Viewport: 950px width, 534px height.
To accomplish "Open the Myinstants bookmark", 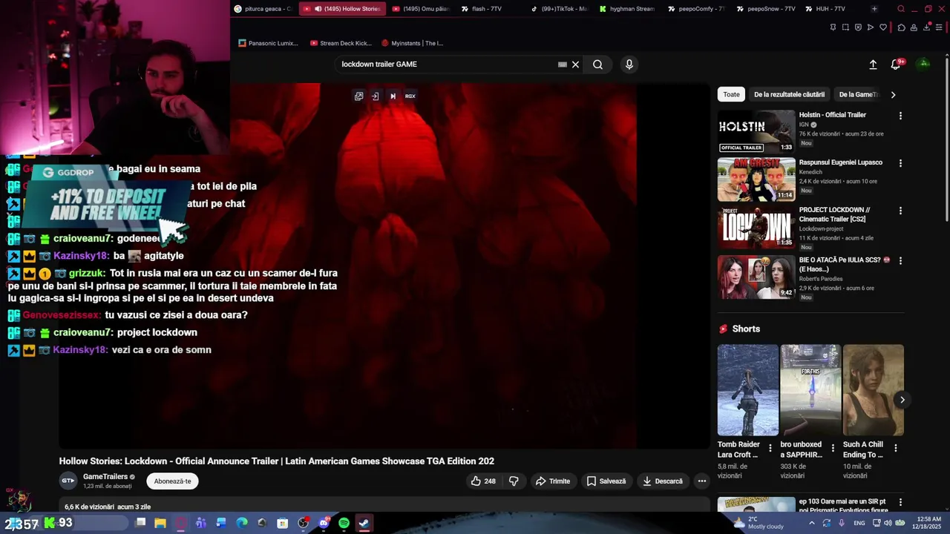I will tap(412, 43).
